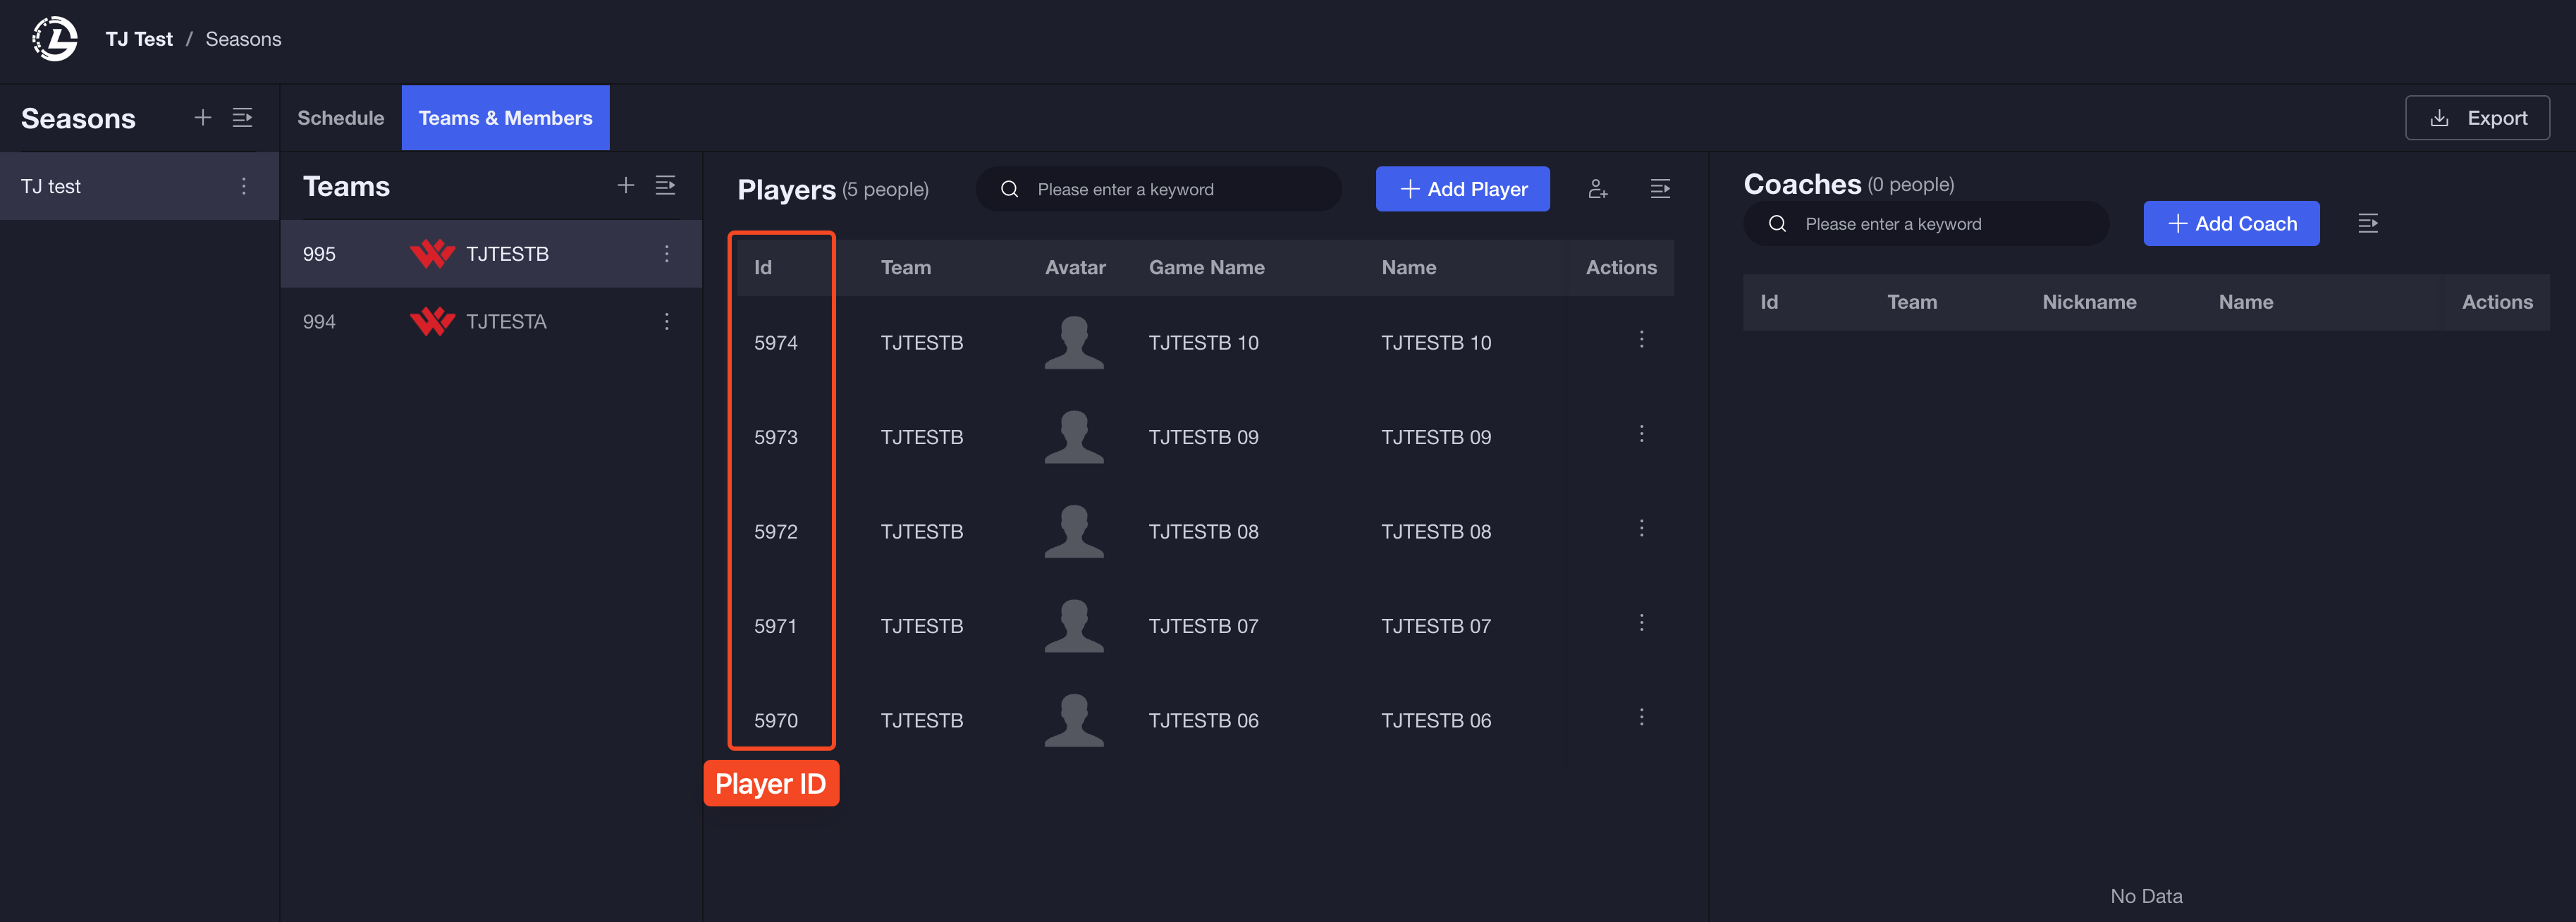Screen dimensions: 2576x922
Task: Add a new team with plus icon
Action: 625,185
